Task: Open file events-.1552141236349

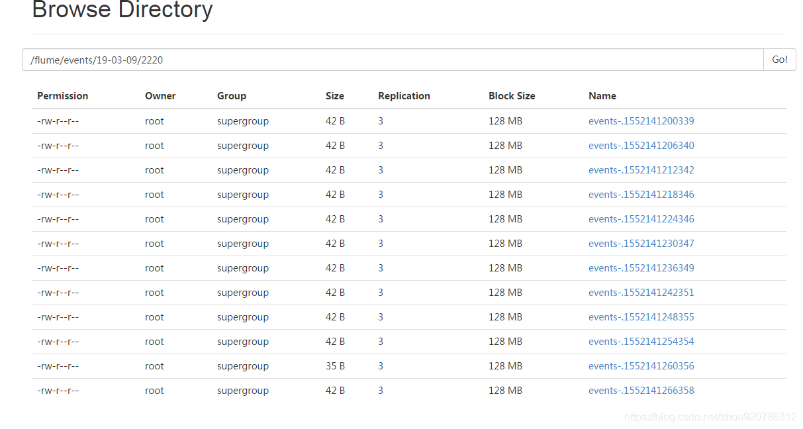Action: click(641, 268)
